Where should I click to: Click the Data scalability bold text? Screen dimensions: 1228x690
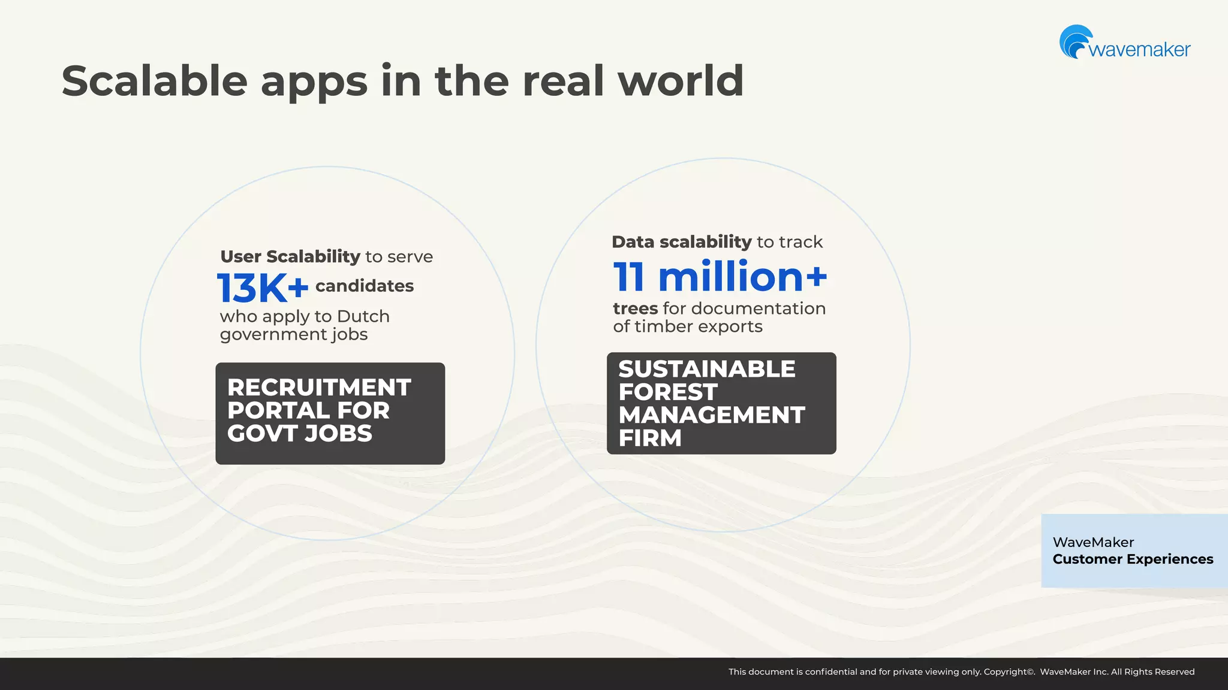click(681, 242)
